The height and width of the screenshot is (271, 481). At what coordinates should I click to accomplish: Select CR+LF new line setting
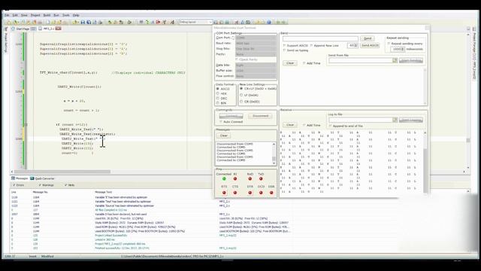pyautogui.click(x=241, y=89)
